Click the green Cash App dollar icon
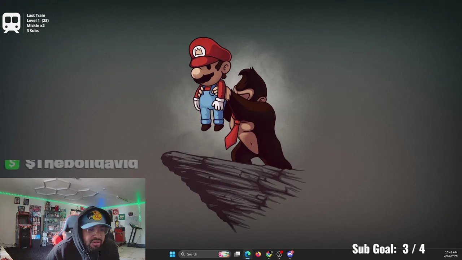 (12, 164)
